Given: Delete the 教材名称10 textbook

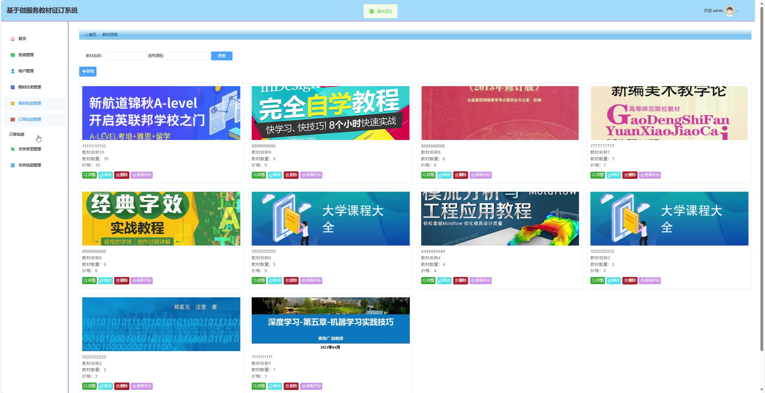Looking at the screenshot, I should (x=122, y=175).
